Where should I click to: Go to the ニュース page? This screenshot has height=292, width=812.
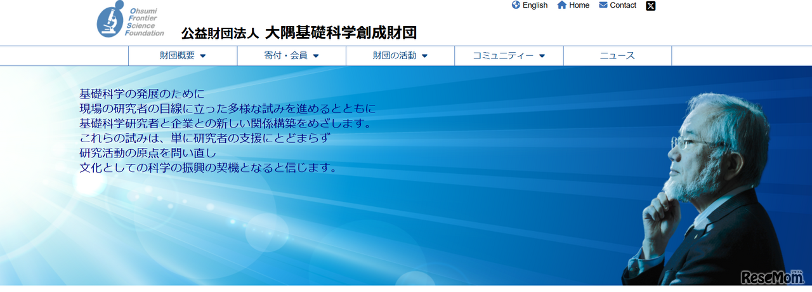[x=617, y=56]
